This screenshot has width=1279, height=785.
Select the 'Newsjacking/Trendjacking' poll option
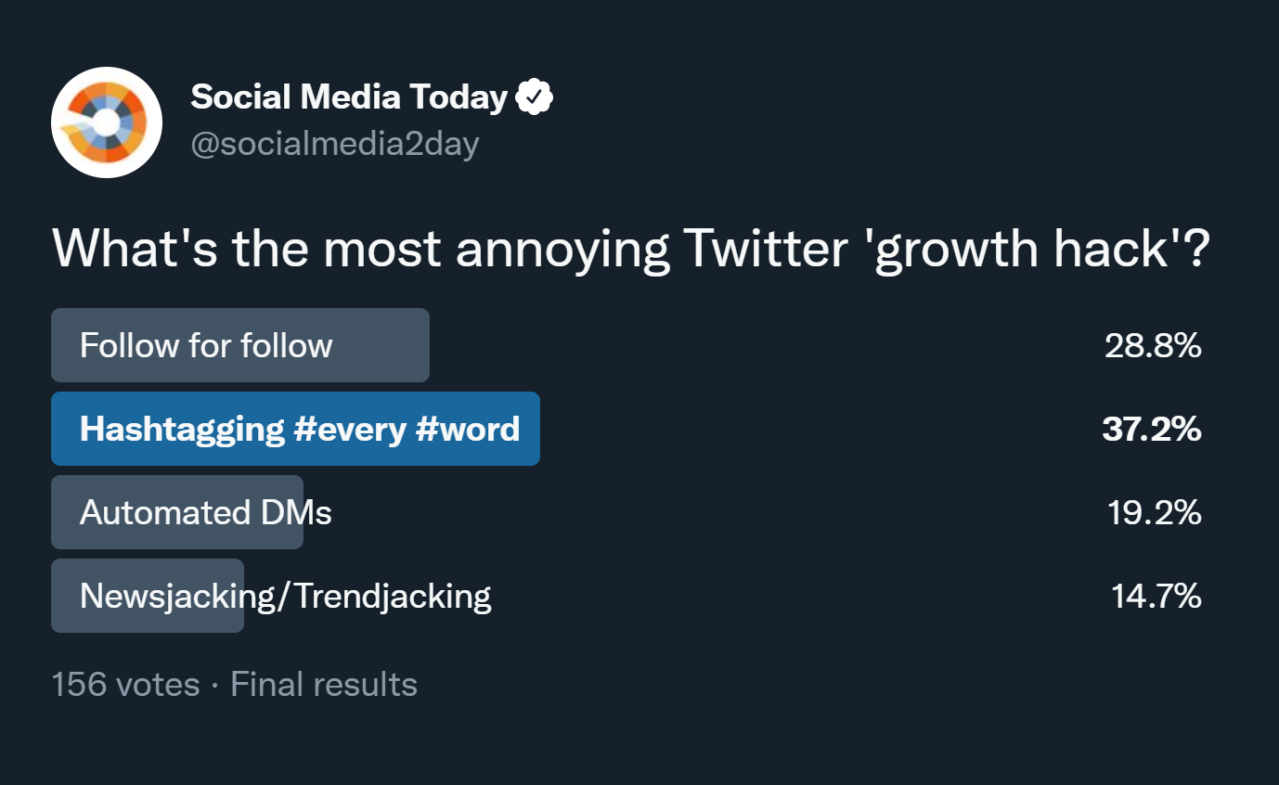[148, 596]
